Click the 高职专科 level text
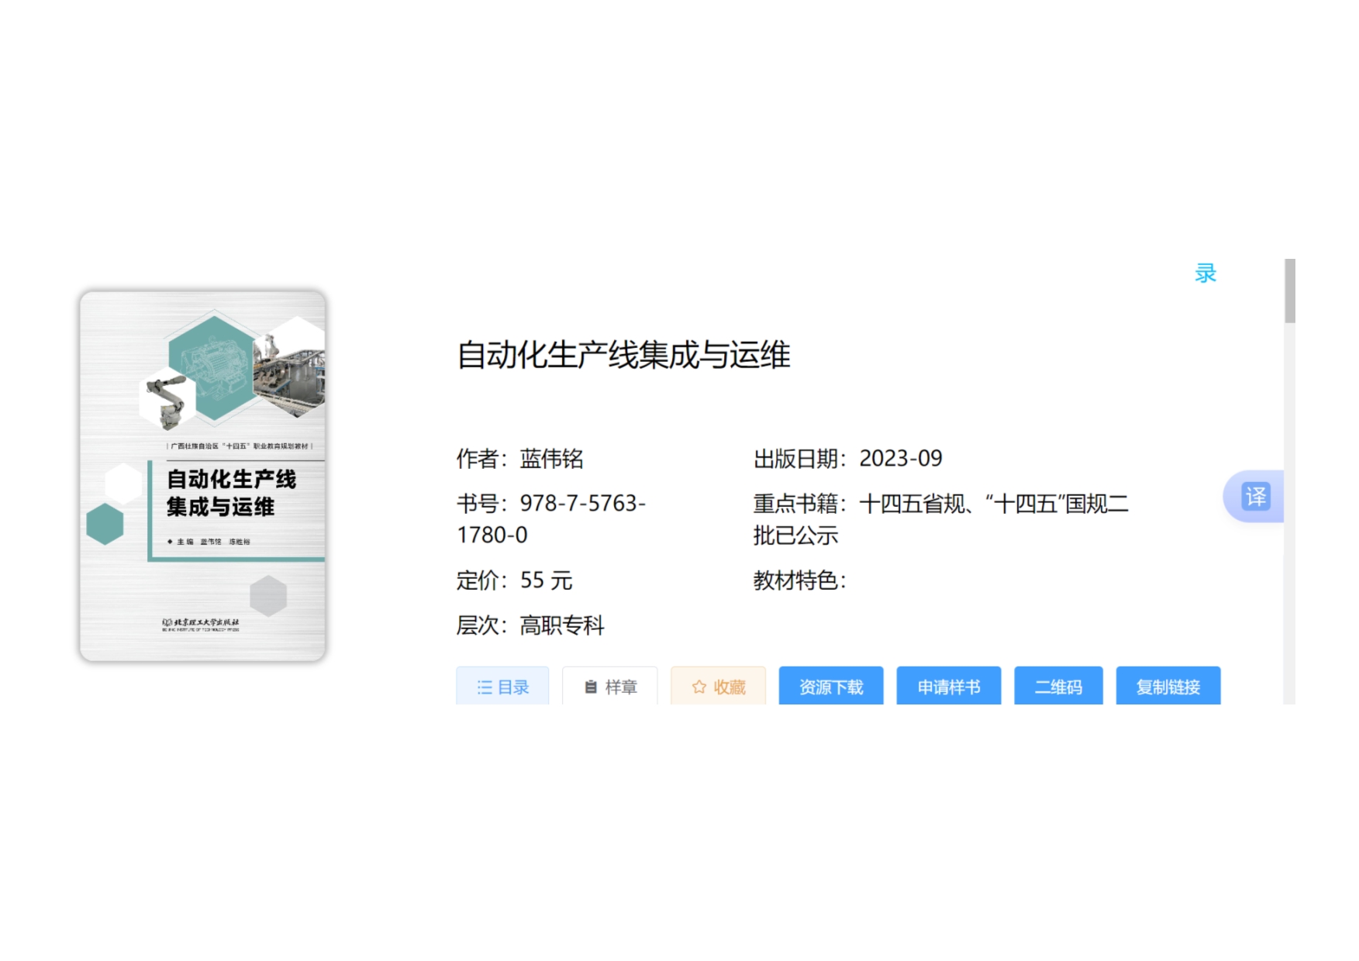The image size is (1359, 961). [x=561, y=625]
